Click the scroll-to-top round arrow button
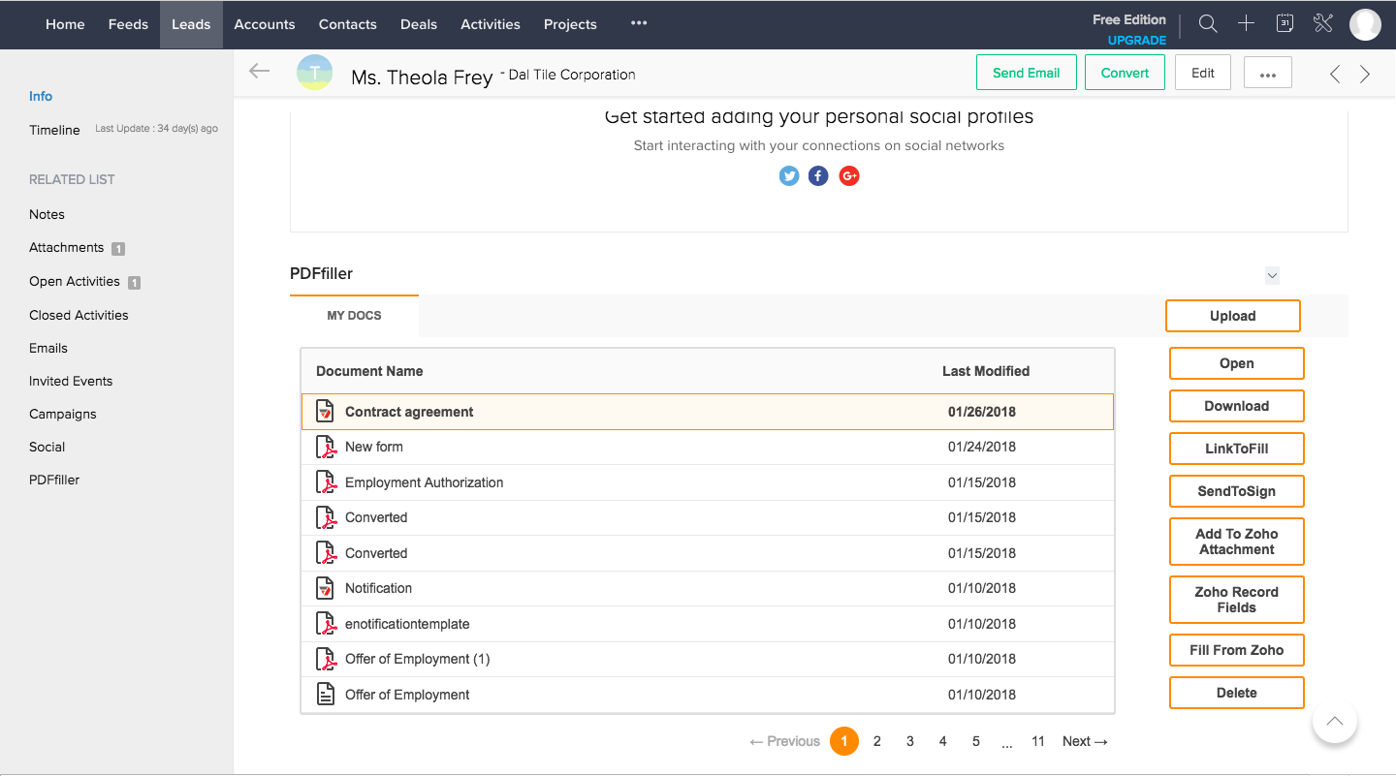The width and height of the screenshot is (1396, 776). coord(1335,721)
